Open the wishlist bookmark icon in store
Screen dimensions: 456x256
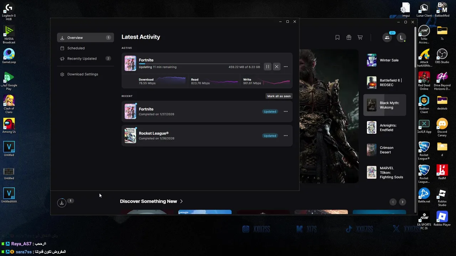pos(337,37)
